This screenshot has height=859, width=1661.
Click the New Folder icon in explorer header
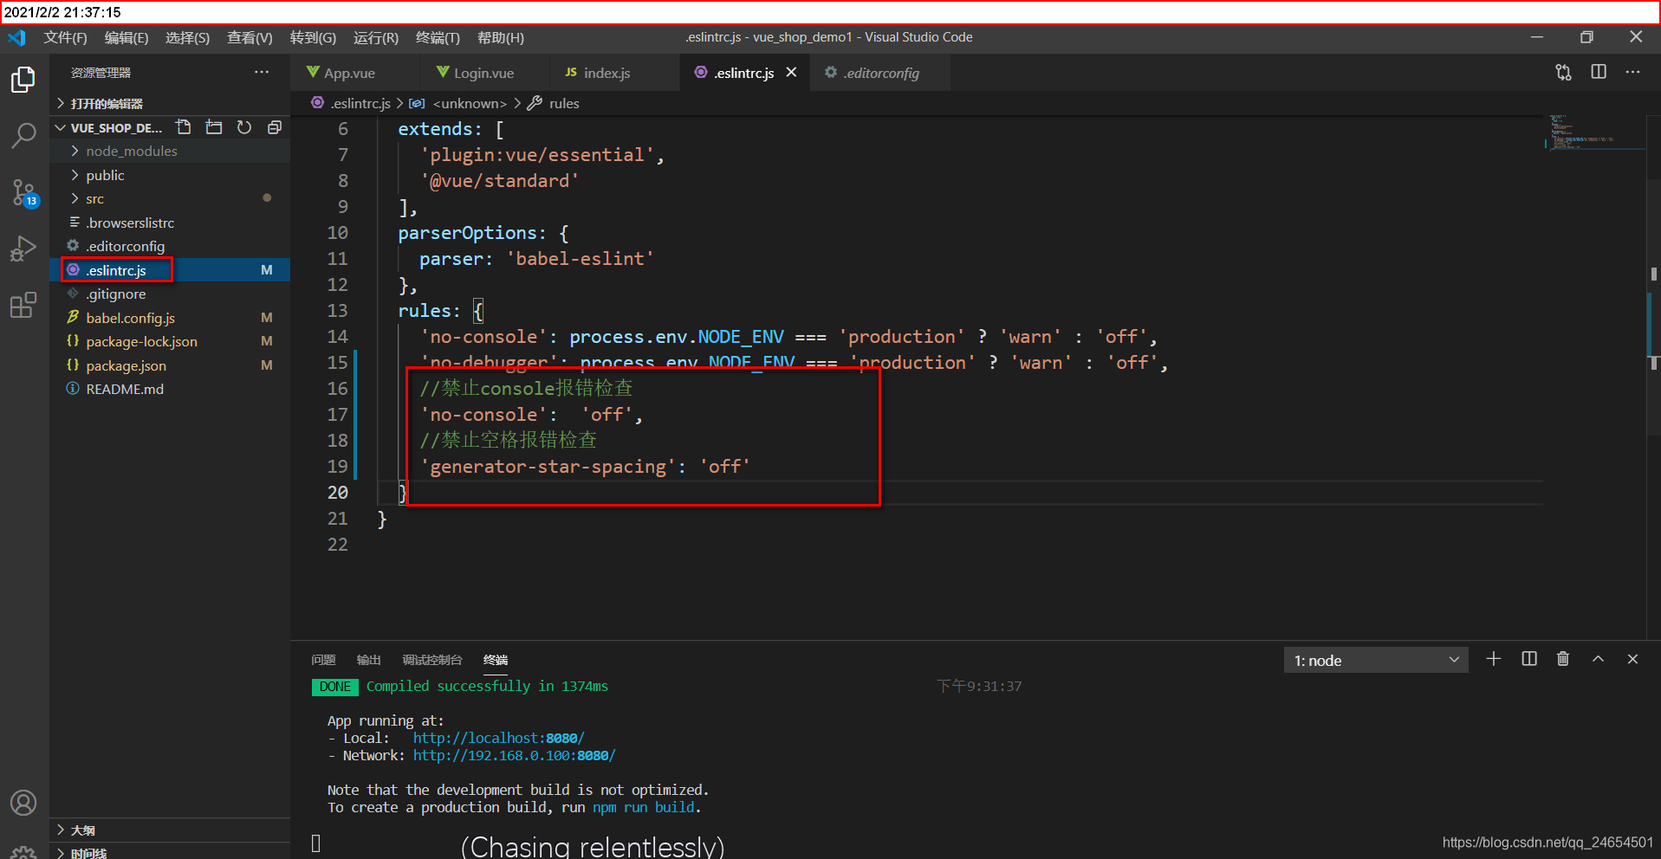pyautogui.click(x=214, y=127)
